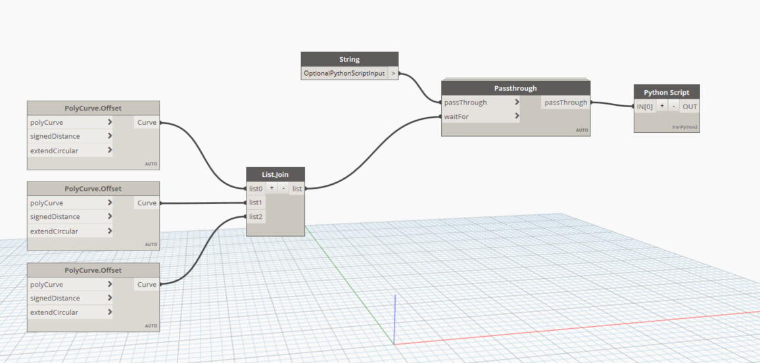760x363 pixels.
Task: Select the middle PolyCurve.Offset node header
Action: 93,189
